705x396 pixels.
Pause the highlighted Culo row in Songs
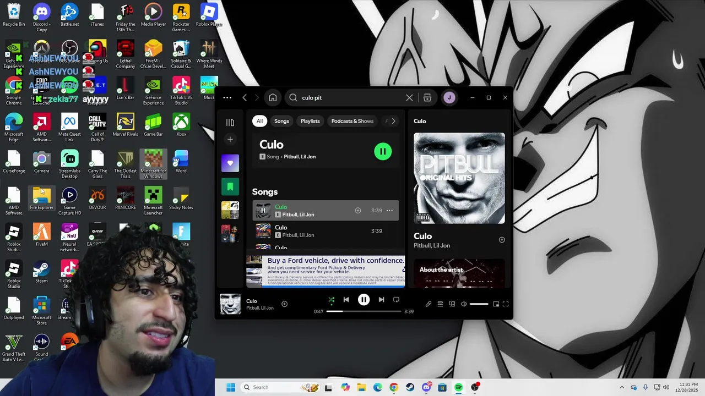click(x=263, y=211)
